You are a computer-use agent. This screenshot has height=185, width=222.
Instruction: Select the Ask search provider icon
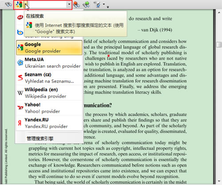(x=20, y=17)
